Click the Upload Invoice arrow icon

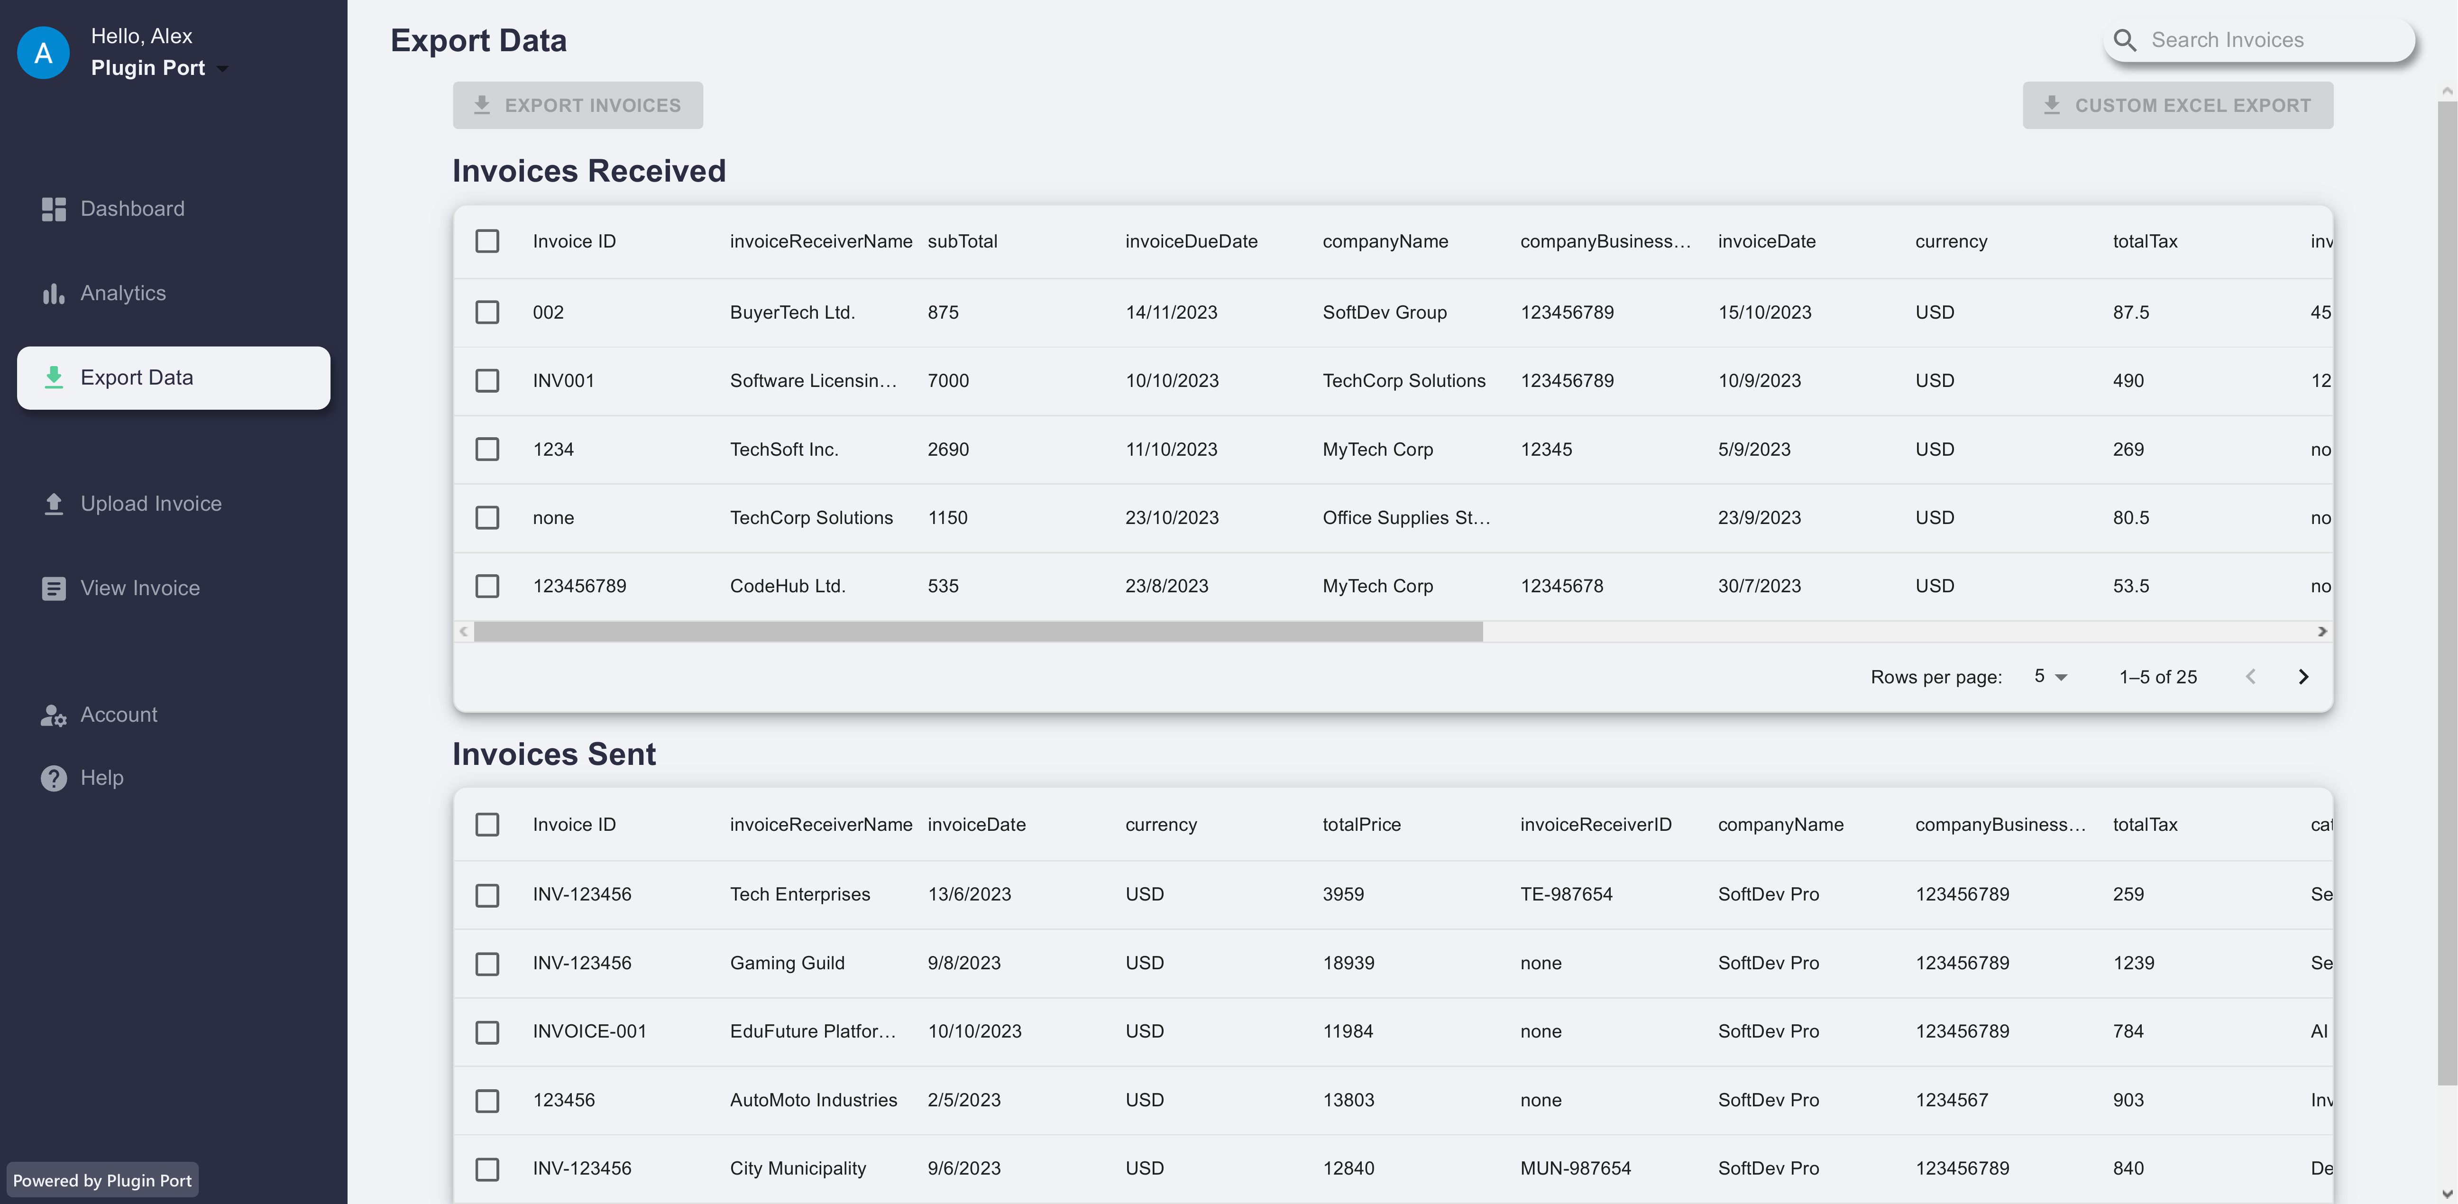coord(54,504)
